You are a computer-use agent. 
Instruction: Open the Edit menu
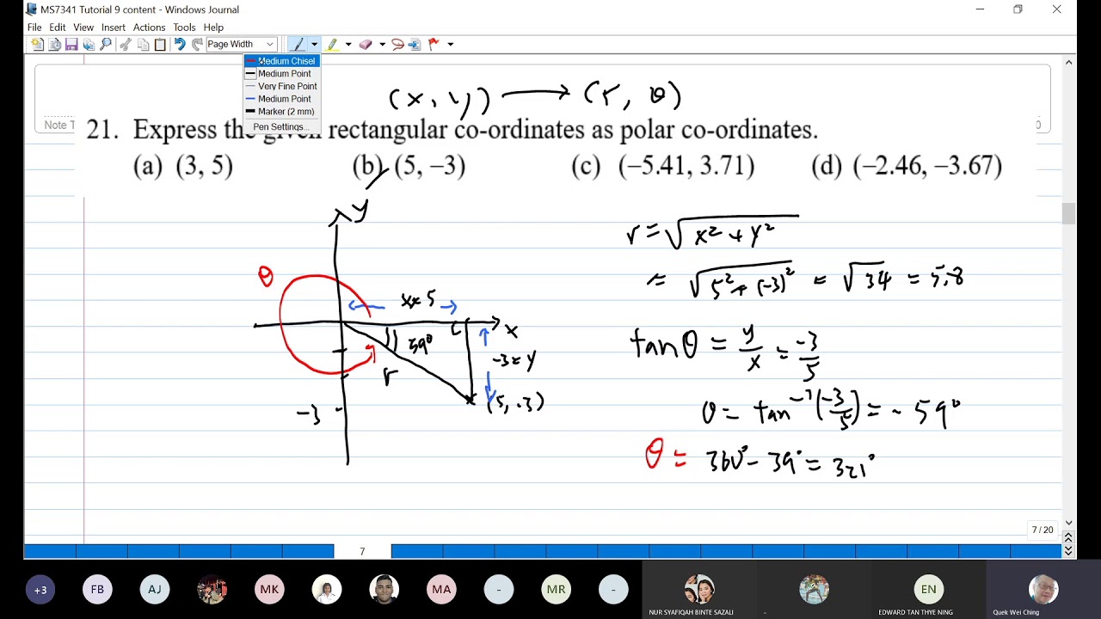coord(58,28)
